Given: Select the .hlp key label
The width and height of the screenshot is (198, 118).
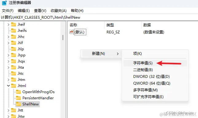Looking at the screenshot, I should (x=21, y=49).
